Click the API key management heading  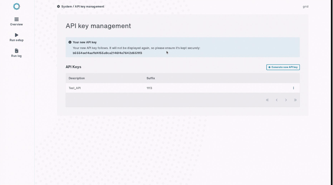(x=98, y=26)
